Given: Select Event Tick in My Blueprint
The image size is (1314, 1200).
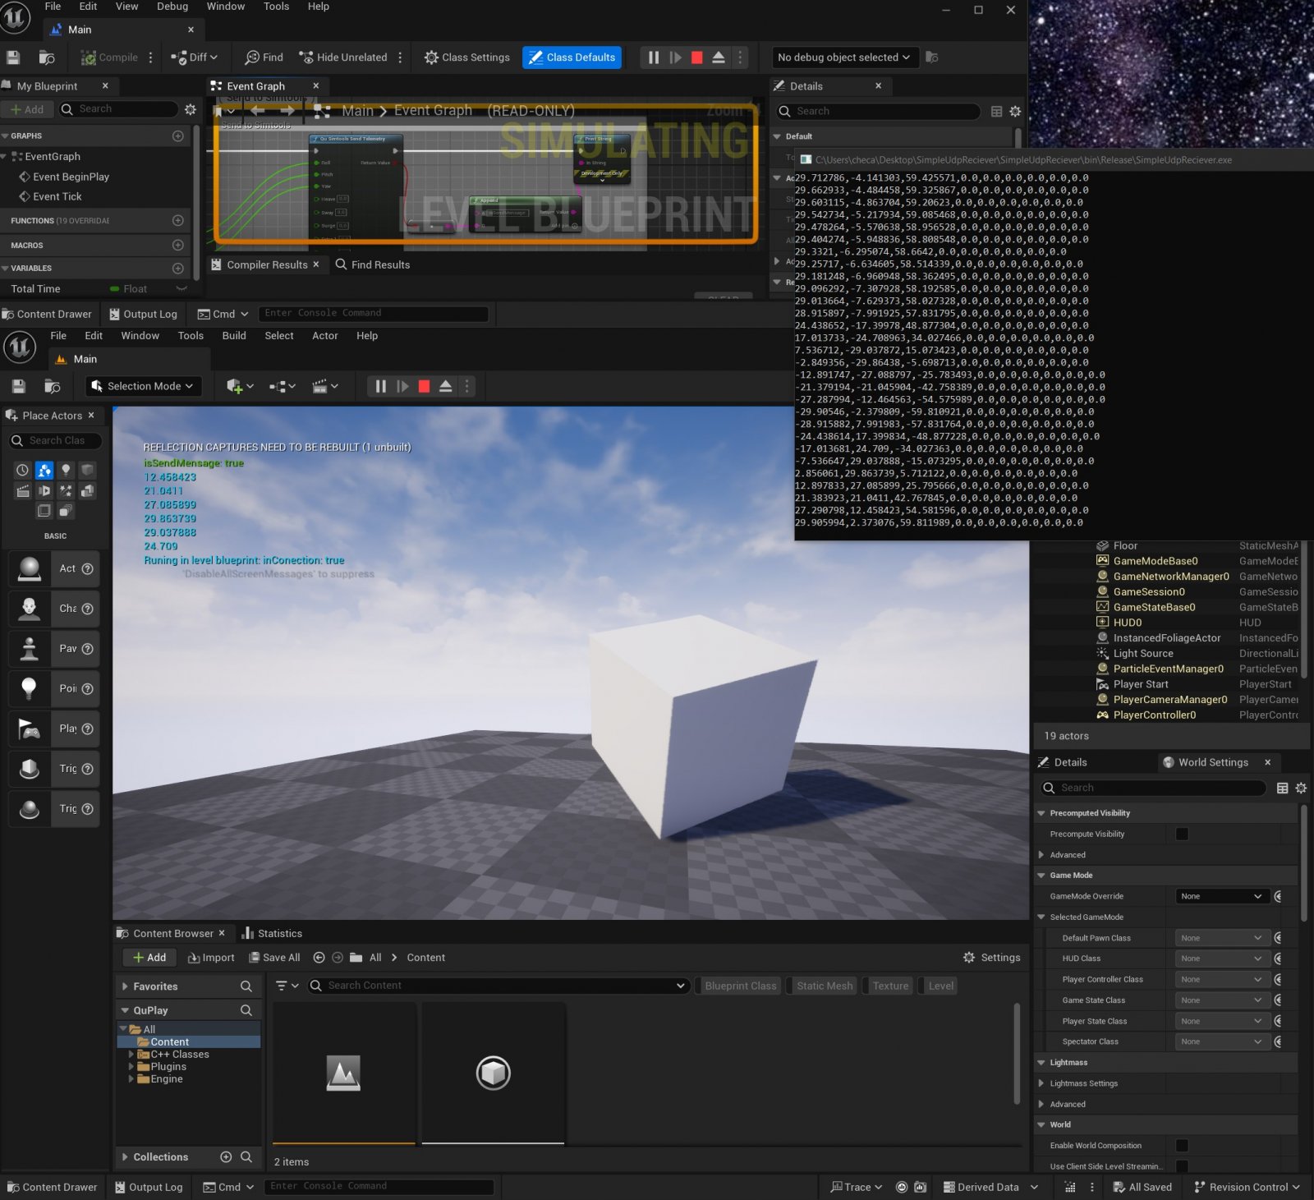Looking at the screenshot, I should tap(57, 197).
